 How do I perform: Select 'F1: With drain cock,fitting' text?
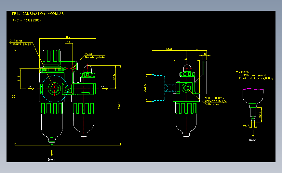(x=256, y=78)
